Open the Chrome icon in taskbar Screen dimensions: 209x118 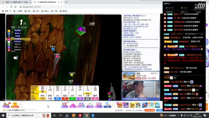[x=86, y=115]
